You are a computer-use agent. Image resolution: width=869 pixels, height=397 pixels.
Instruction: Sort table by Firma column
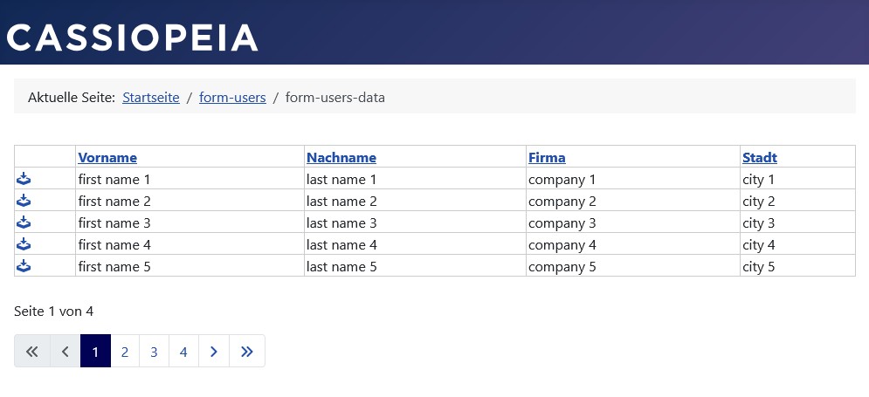[x=547, y=158]
